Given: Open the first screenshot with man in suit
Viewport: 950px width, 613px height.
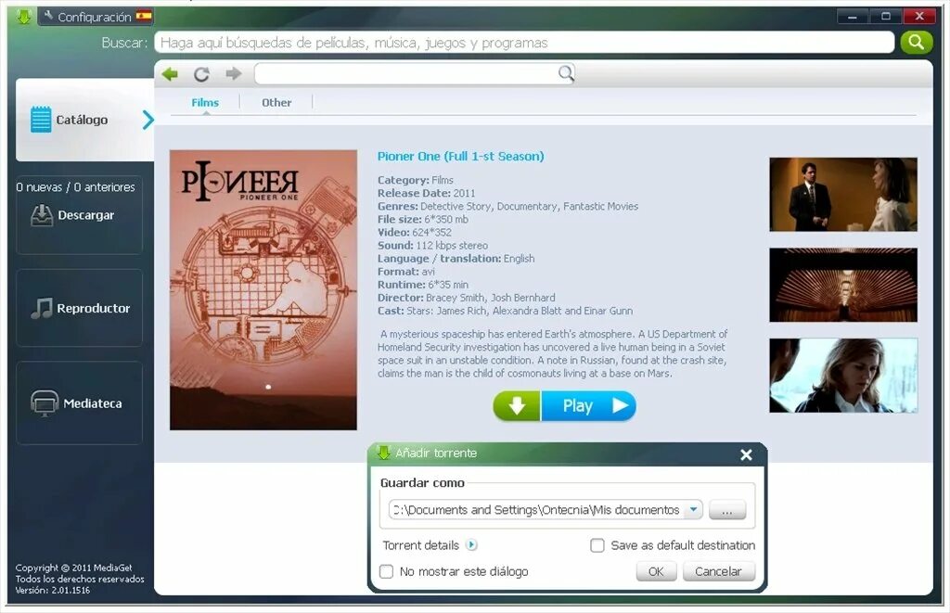Looking at the screenshot, I should (843, 195).
